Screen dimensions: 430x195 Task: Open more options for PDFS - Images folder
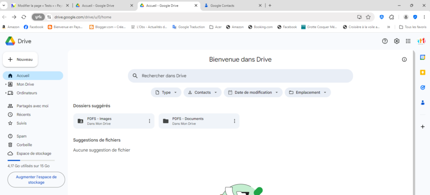coord(149,121)
